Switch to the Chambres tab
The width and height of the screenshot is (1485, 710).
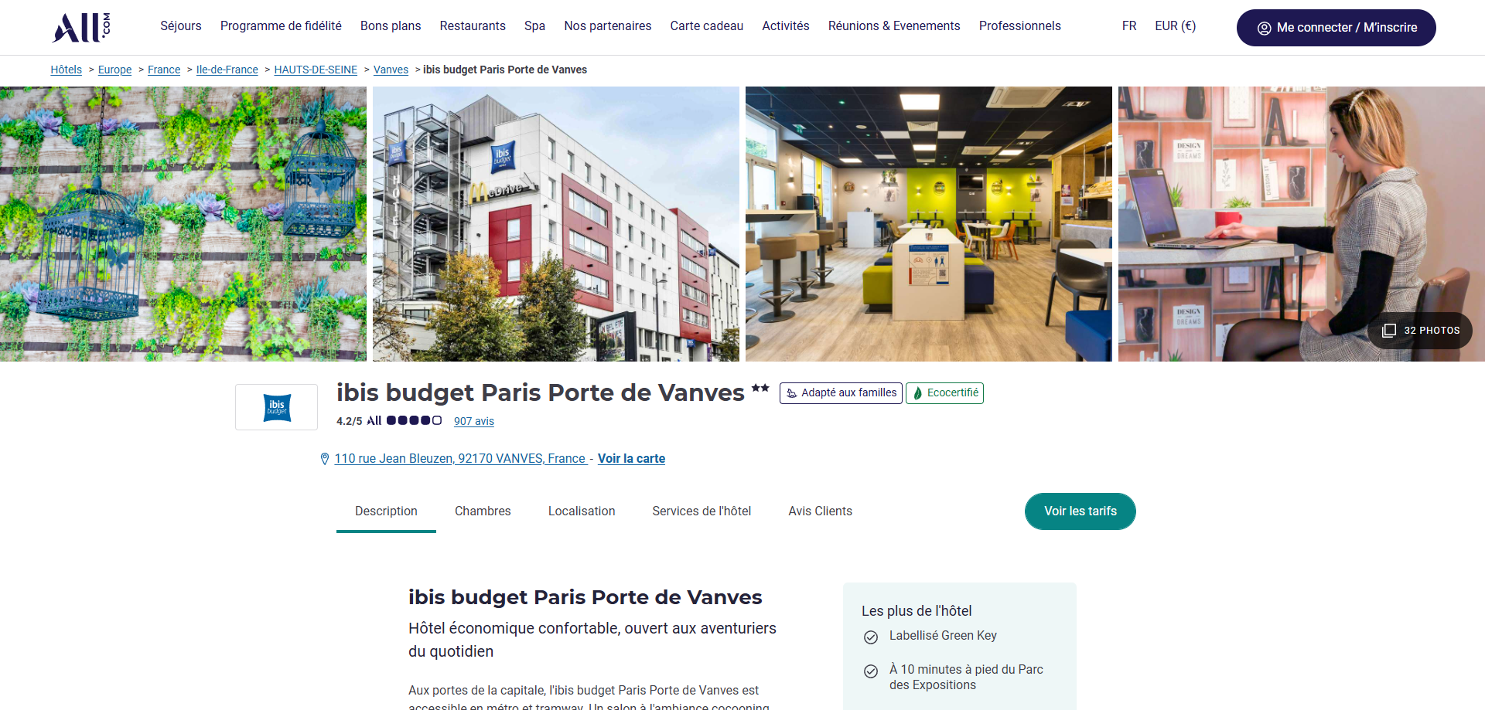pyautogui.click(x=483, y=511)
